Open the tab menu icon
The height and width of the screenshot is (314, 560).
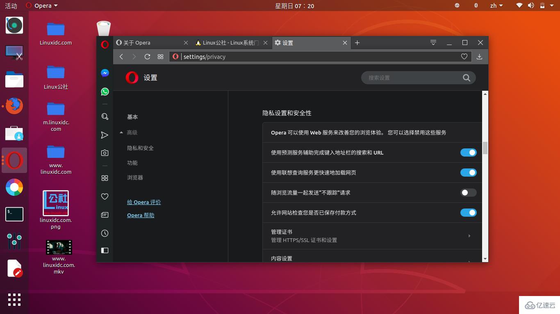point(433,43)
